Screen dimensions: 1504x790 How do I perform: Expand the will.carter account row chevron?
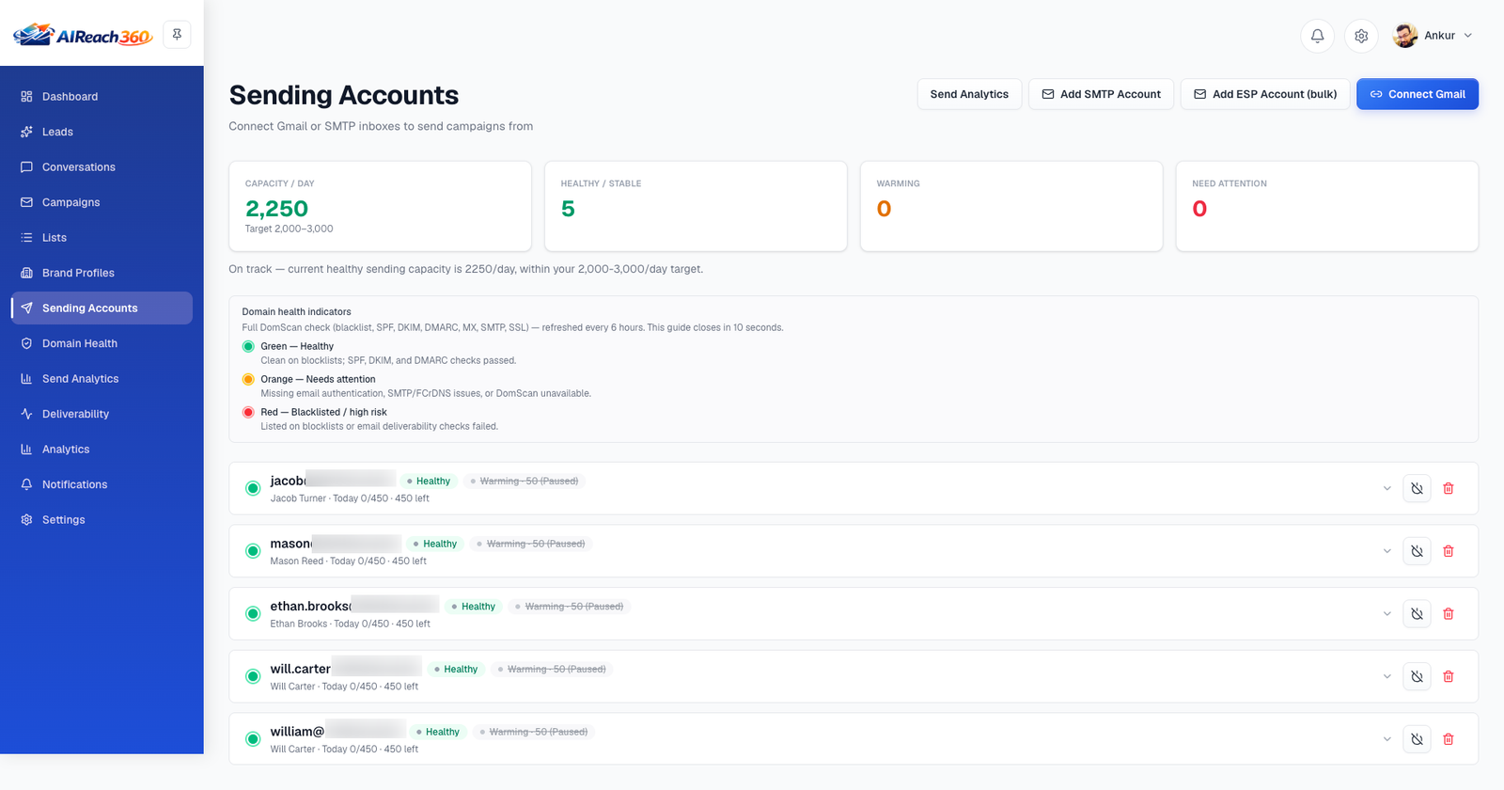point(1386,676)
